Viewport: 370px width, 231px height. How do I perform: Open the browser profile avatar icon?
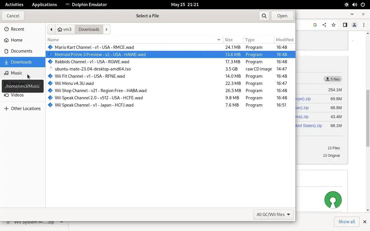click(354, 25)
